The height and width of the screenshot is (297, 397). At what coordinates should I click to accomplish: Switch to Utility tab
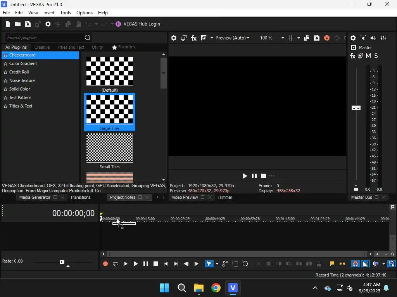coord(97,47)
